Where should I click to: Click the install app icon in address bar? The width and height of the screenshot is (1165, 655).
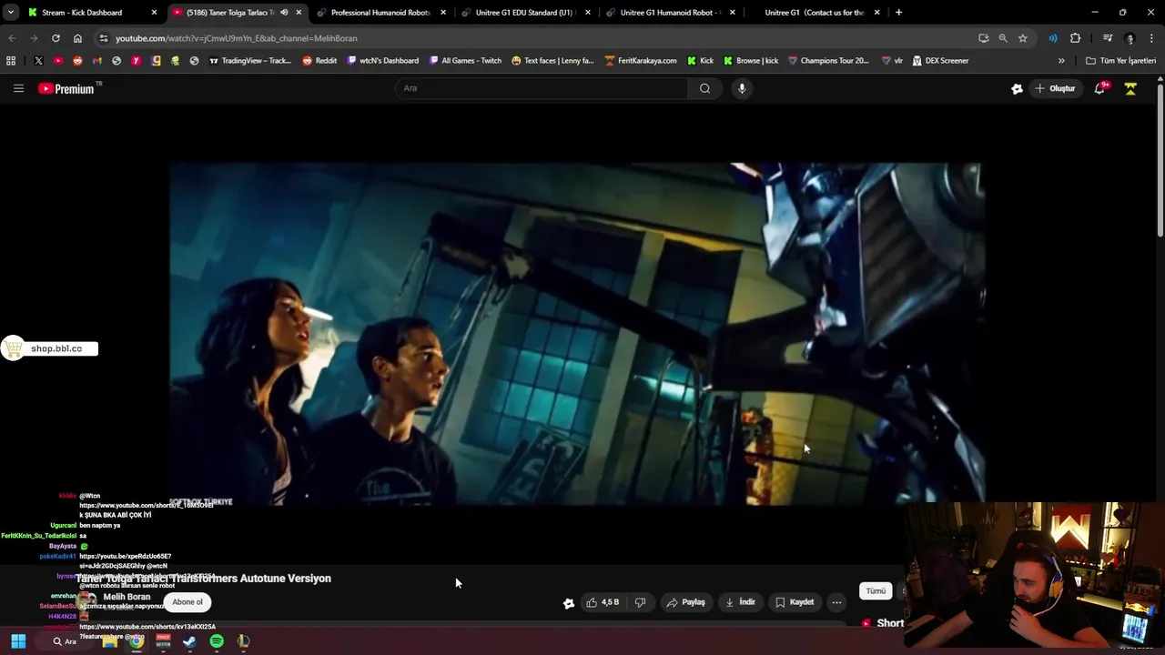tap(983, 38)
